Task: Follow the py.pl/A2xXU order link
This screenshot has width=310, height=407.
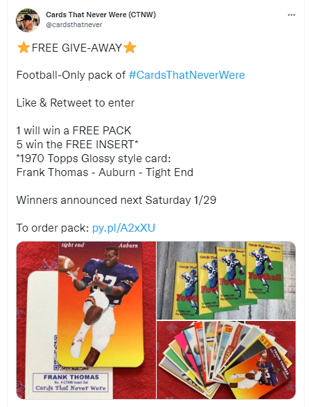Action: pyautogui.click(x=124, y=228)
